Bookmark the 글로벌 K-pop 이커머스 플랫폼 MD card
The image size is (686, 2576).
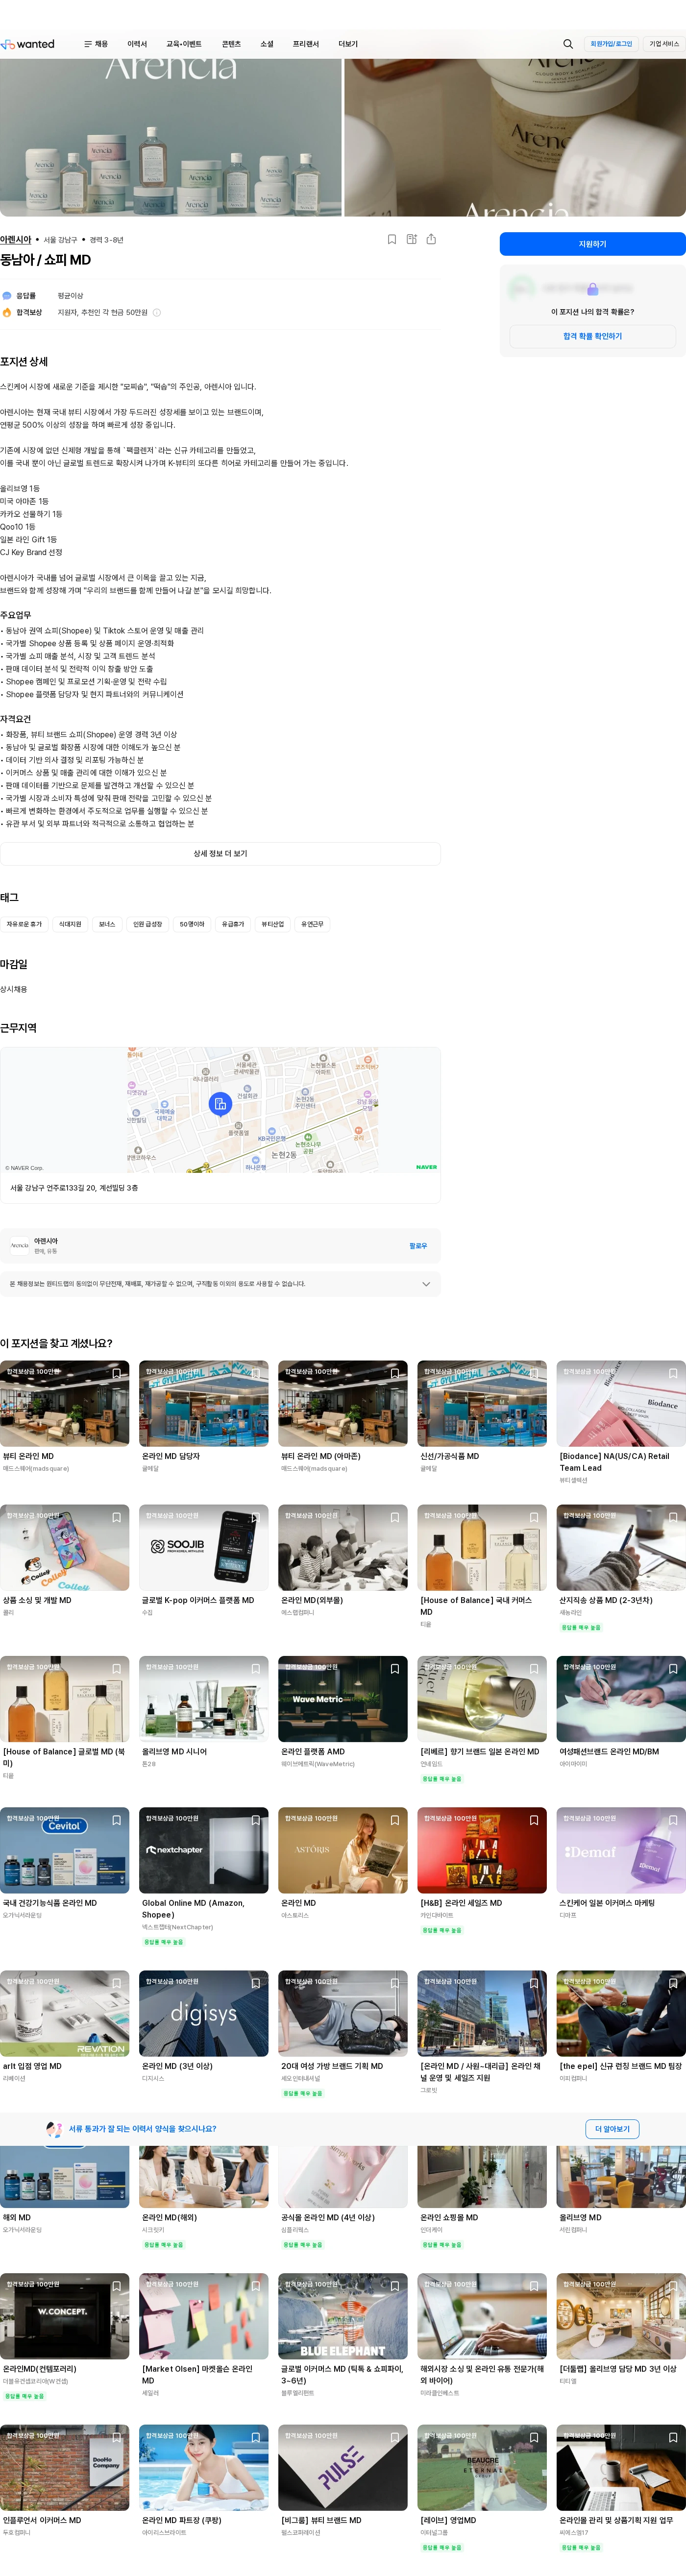click(256, 1518)
